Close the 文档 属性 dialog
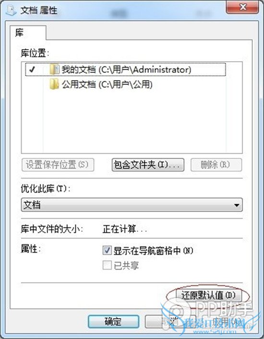The height and width of the screenshot is (339, 264). tap(242, 8)
